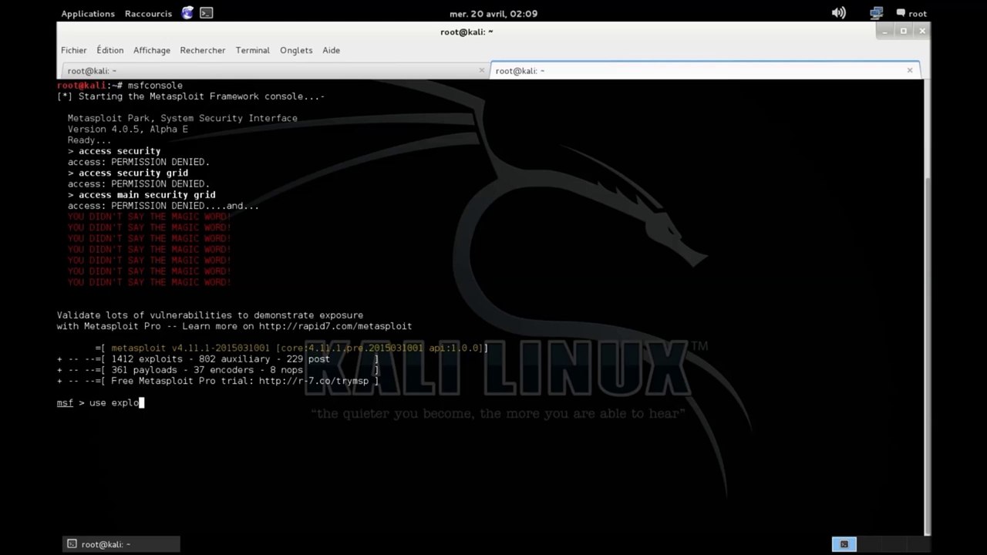
Task: Open the Applications menu
Action: 88,13
